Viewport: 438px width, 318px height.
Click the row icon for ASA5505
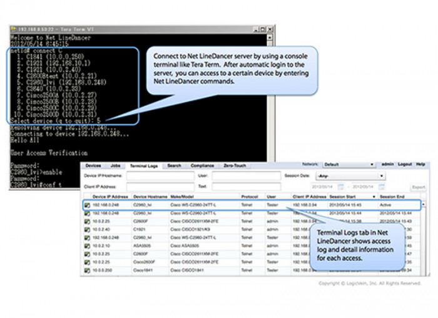click(87, 246)
